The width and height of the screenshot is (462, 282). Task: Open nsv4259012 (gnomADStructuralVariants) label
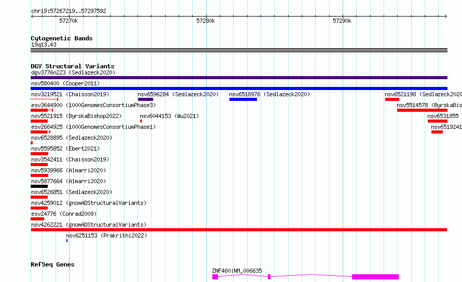[x=89, y=203]
